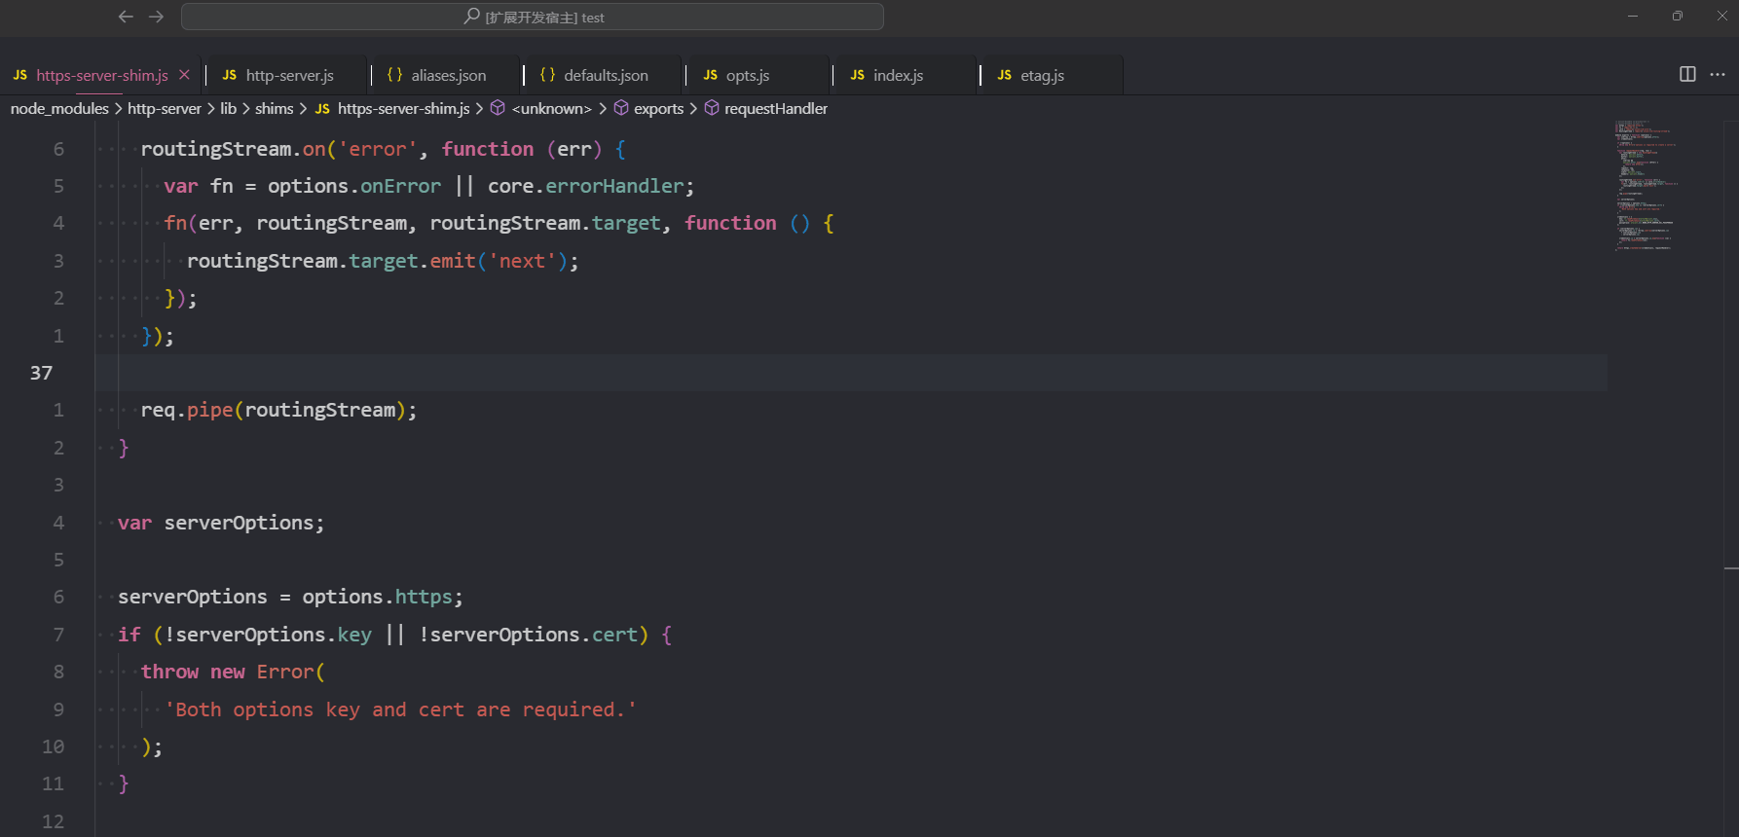Click 'options.onError' in the code
The height and width of the screenshot is (837, 1739).
(354, 186)
